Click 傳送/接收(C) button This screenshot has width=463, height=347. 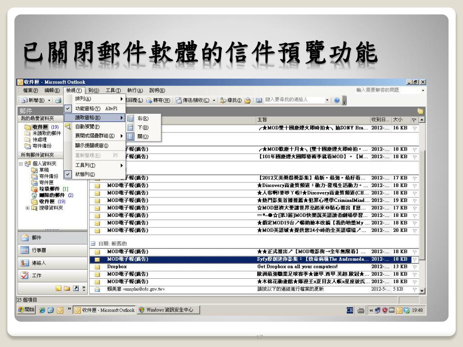(193, 100)
